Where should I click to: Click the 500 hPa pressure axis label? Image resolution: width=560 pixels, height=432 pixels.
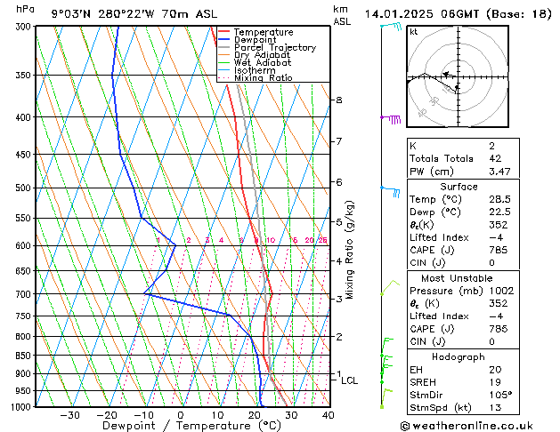tap(25, 188)
